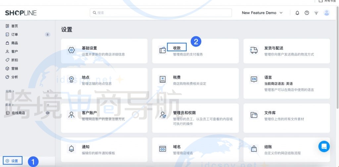
Task: Click the 结账 shopping bag card icon
Action: point(254,148)
